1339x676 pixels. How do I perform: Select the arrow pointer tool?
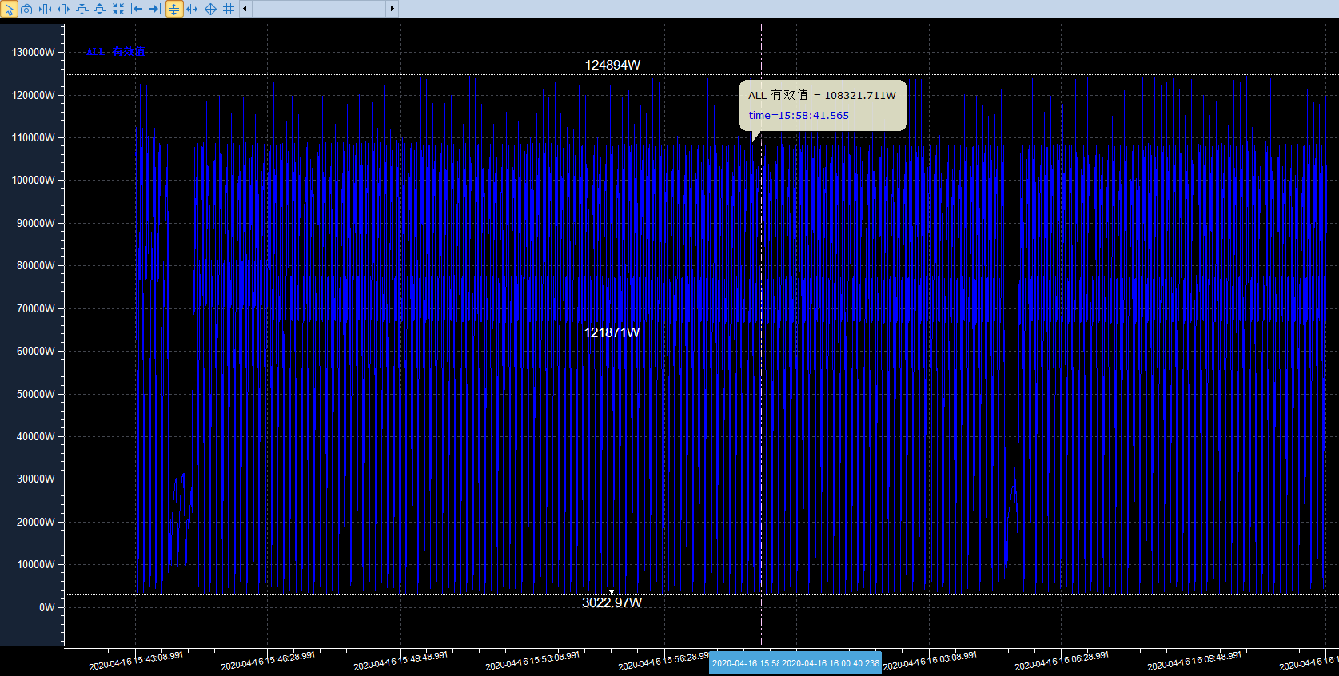pos(10,9)
